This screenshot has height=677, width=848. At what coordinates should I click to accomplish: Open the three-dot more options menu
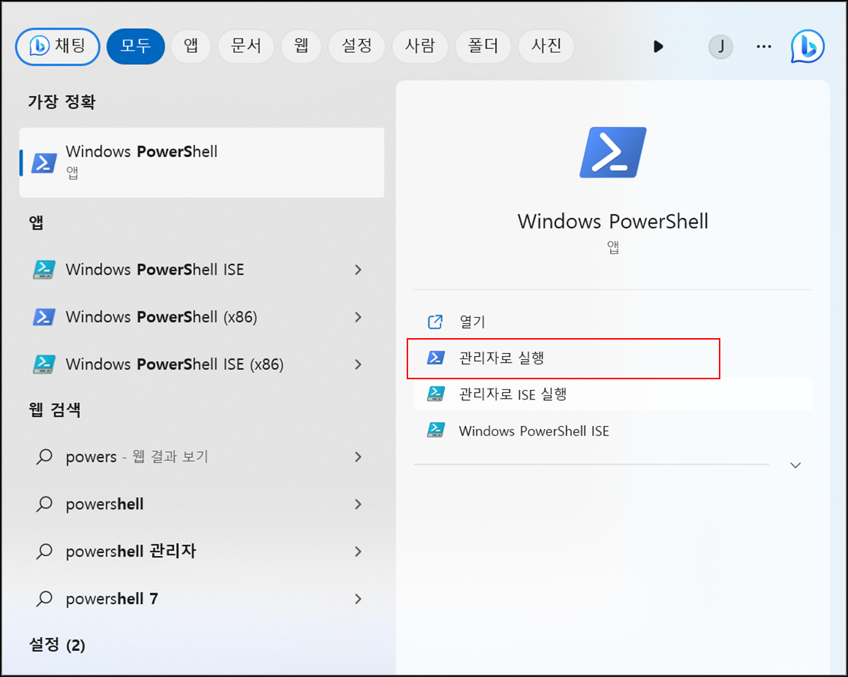tap(764, 46)
